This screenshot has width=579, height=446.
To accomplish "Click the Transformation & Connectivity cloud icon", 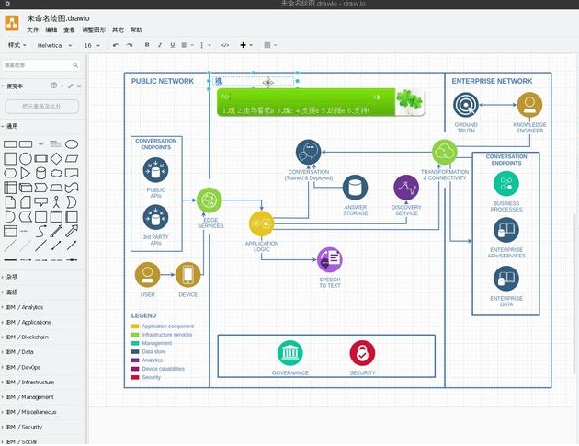I will click(444, 152).
